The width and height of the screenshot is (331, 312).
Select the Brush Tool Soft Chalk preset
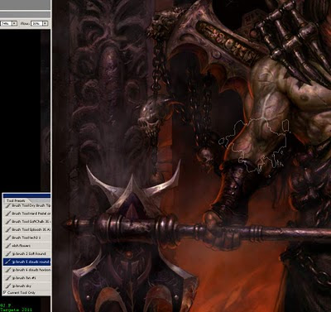27,222
